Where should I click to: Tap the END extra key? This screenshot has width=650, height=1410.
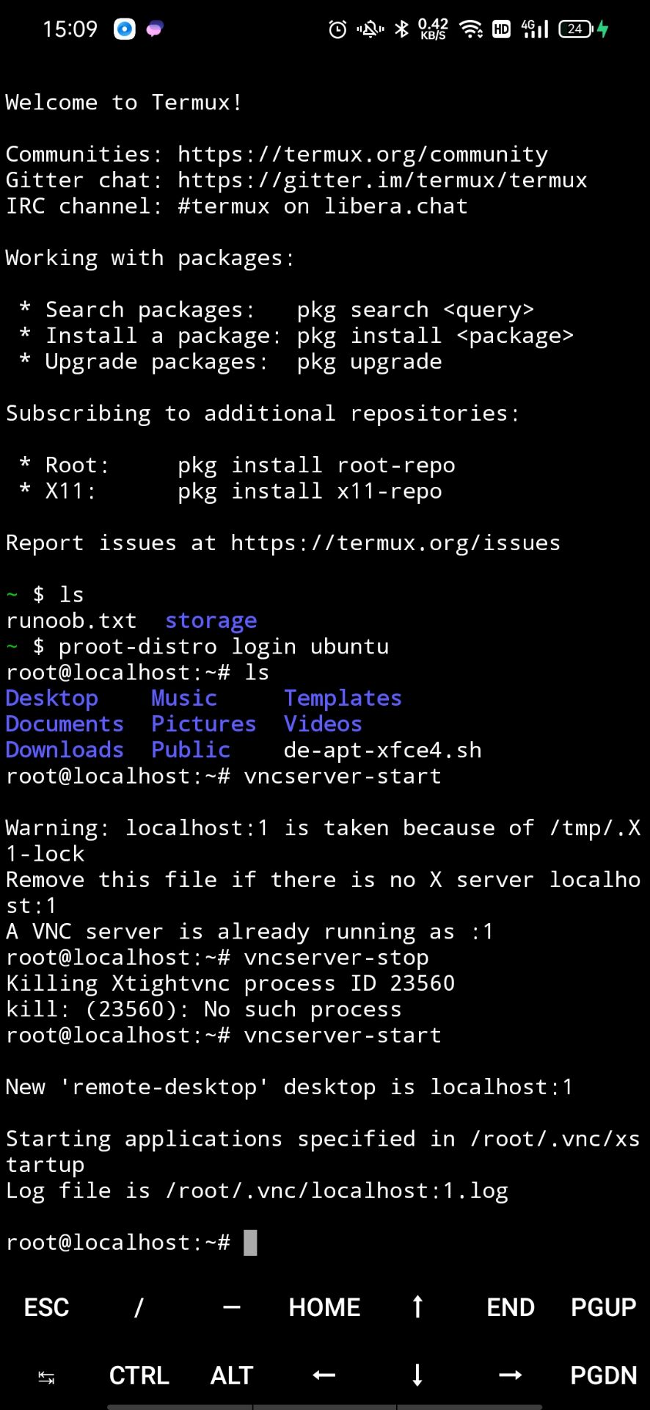511,1307
